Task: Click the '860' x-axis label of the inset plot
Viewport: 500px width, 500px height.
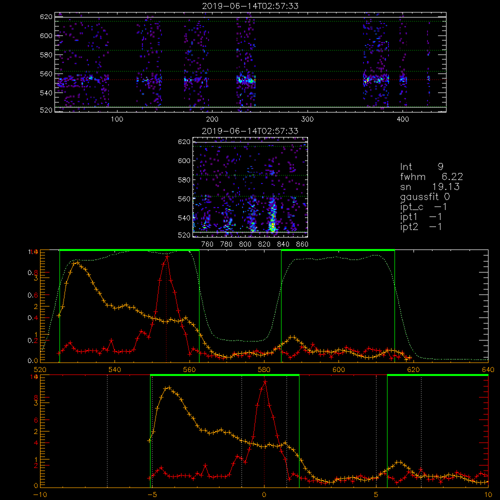Action: coord(302,244)
